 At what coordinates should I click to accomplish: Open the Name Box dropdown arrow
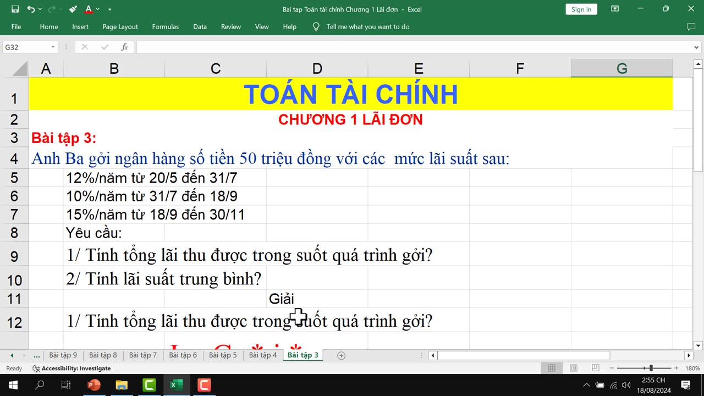53,47
